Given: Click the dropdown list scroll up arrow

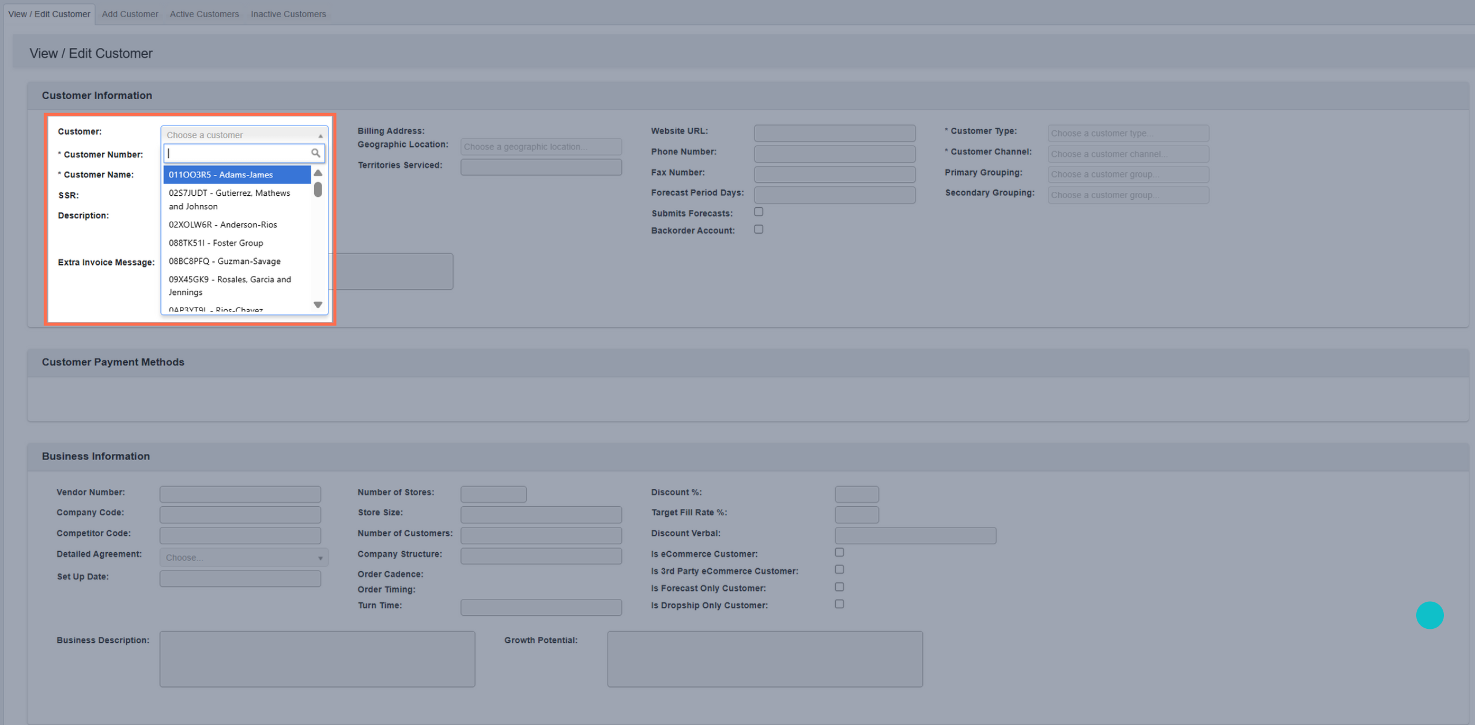Looking at the screenshot, I should click(318, 173).
